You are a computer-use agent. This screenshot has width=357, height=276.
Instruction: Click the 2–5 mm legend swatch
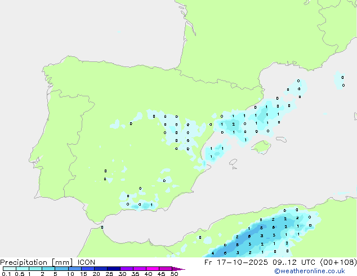tap(48, 269)
